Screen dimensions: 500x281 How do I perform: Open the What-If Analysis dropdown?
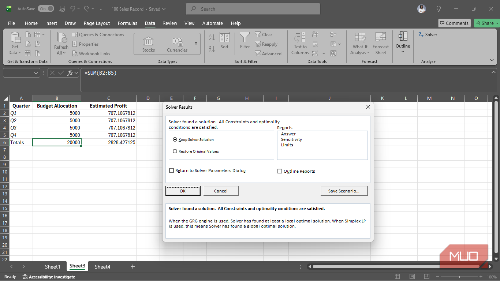click(360, 44)
